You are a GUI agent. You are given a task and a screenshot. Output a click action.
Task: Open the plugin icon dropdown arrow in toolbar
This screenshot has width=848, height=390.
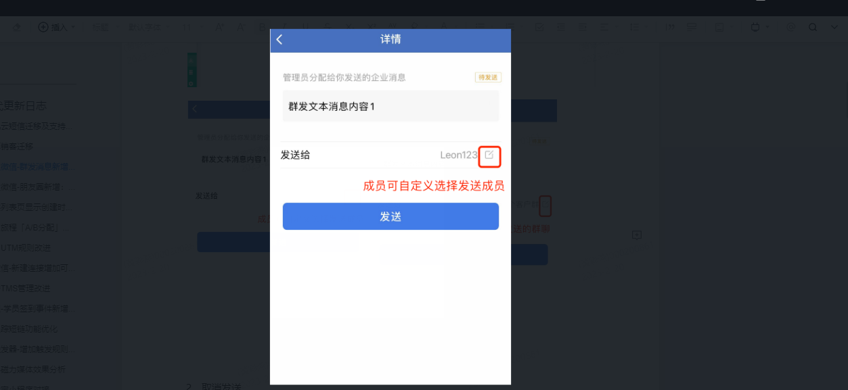[767, 27]
